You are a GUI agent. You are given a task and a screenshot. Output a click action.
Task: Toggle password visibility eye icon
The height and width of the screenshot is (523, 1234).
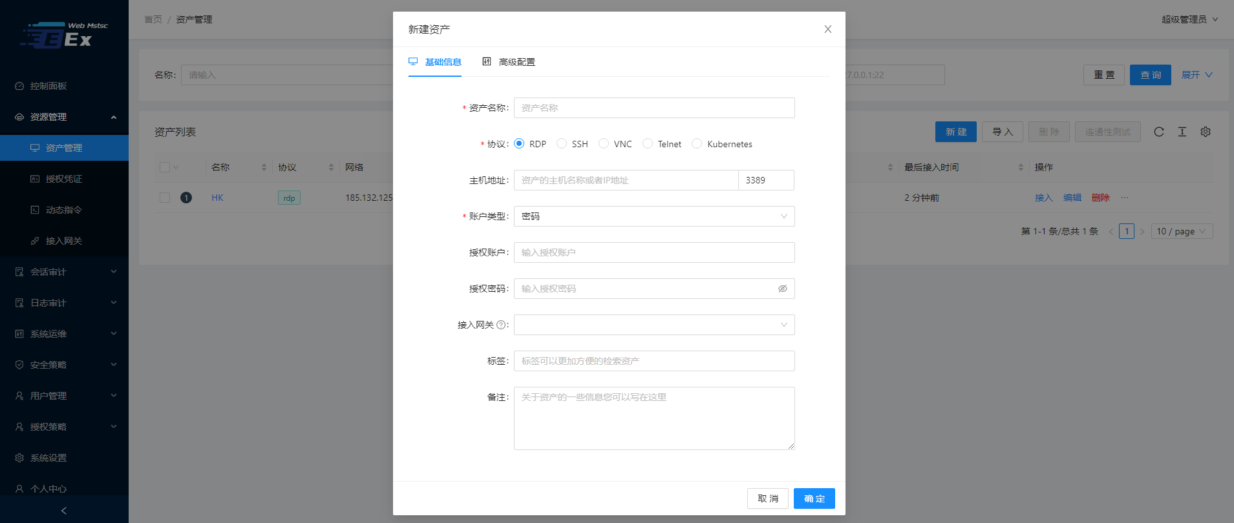[x=783, y=289]
